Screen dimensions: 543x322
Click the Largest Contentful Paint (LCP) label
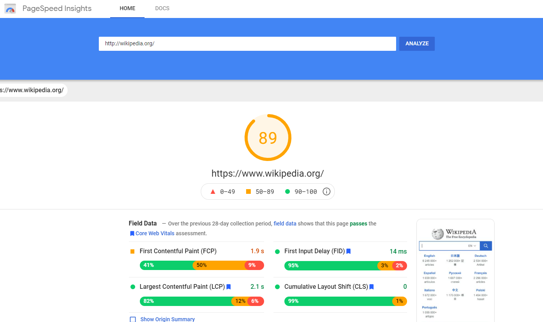click(182, 287)
